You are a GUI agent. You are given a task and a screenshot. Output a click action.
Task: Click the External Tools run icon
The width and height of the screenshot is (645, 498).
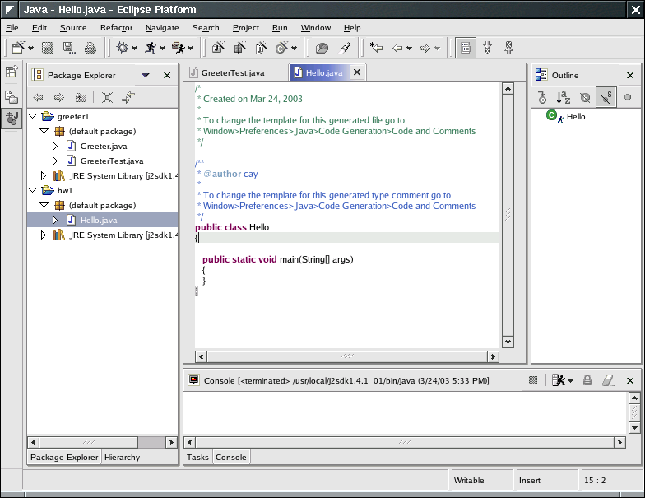coord(179,48)
